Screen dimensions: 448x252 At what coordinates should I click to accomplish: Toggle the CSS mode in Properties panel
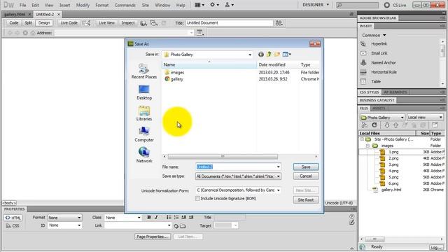[x=13, y=225]
